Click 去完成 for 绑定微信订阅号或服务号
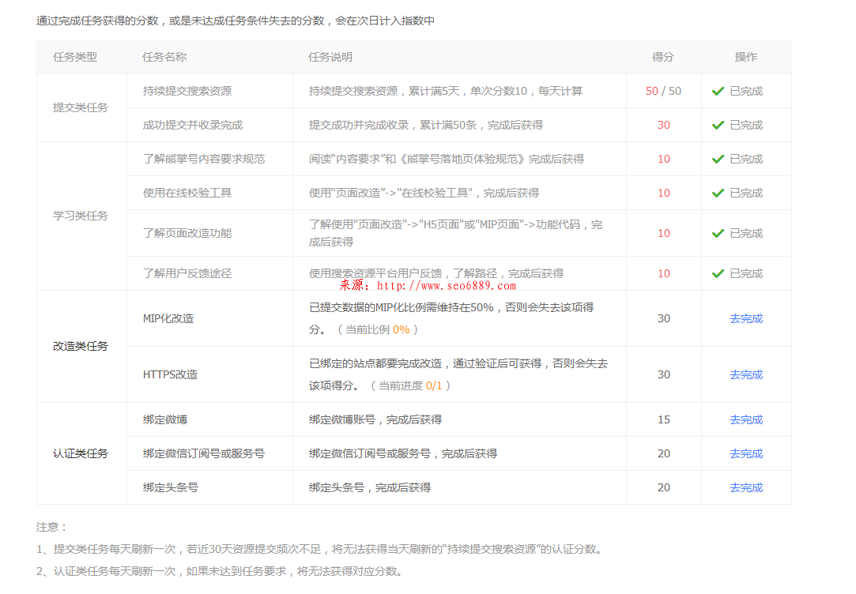This screenshot has height=594, width=856. pos(745,453)
